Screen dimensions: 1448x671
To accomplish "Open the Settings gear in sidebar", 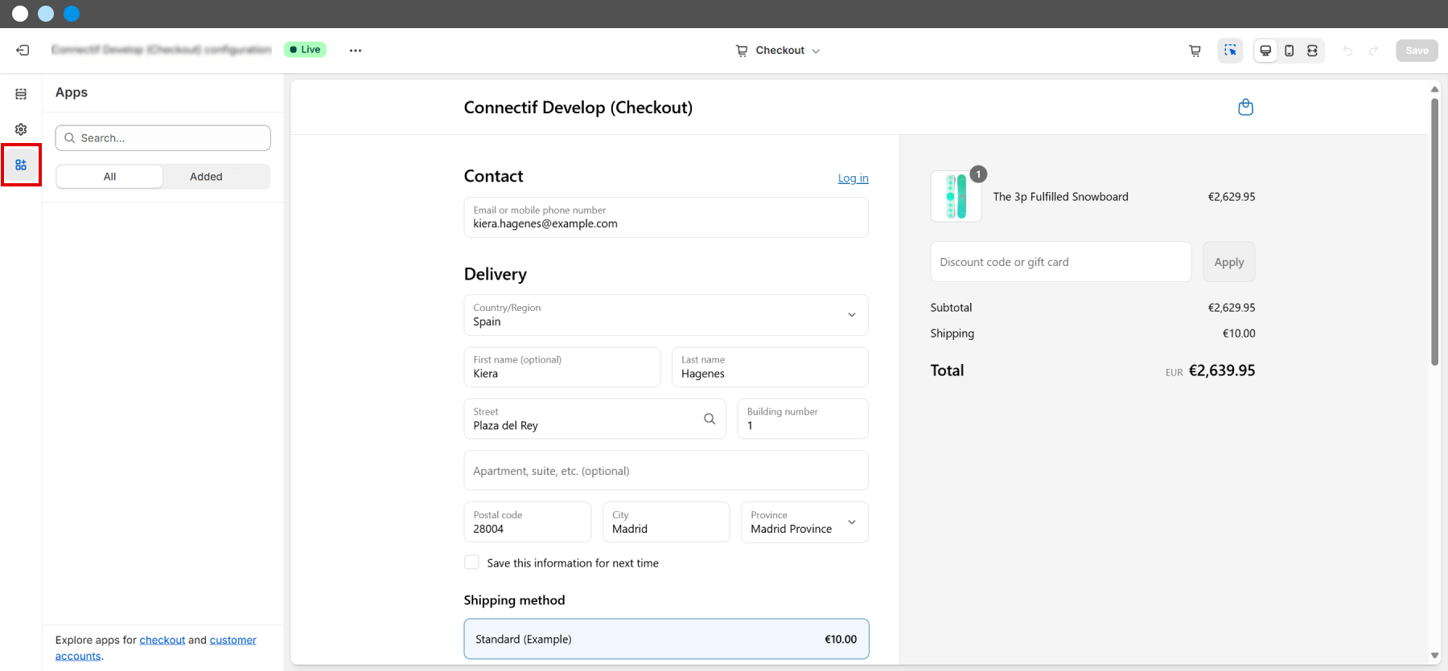I will pyautogui.click(x=21, y=129).
